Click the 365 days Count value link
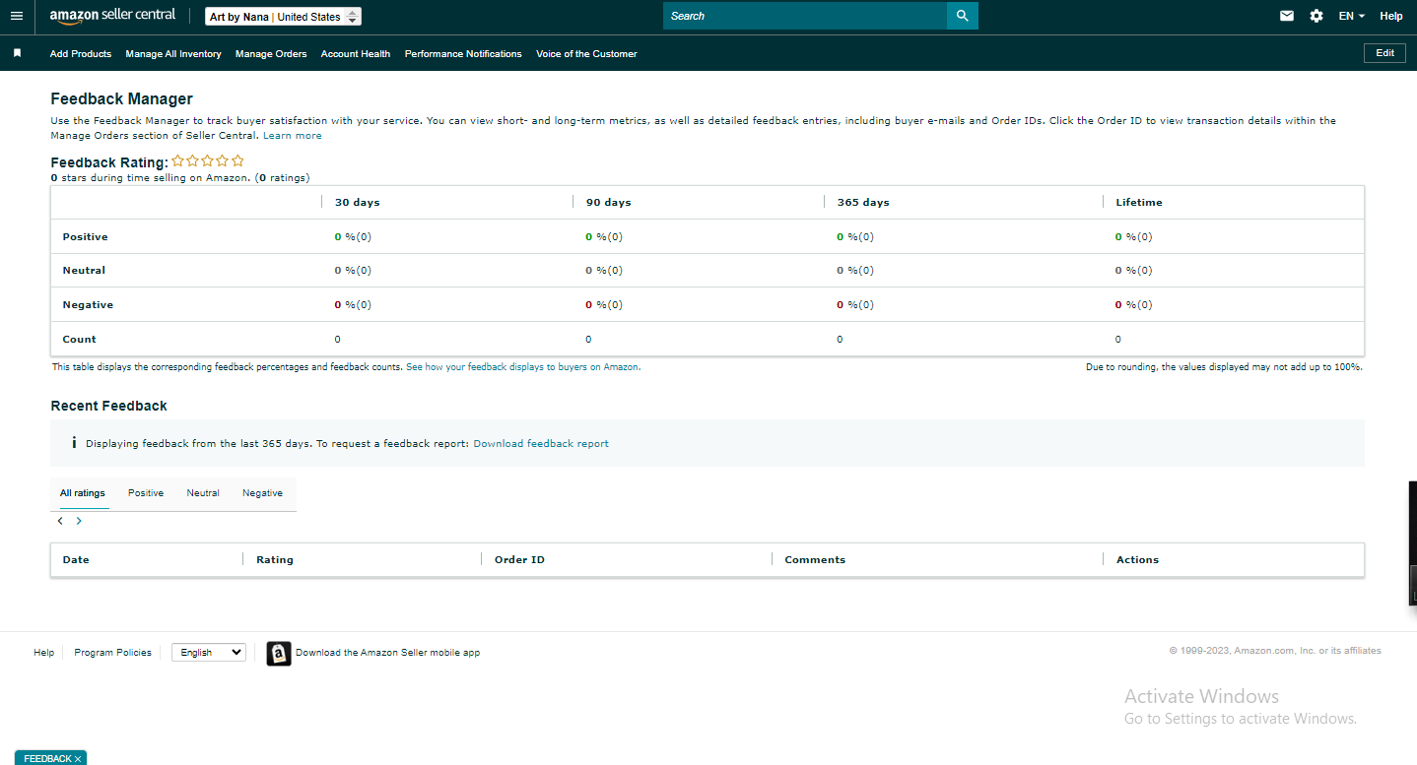Screen dimensions: 1417x765 point(840,340)
